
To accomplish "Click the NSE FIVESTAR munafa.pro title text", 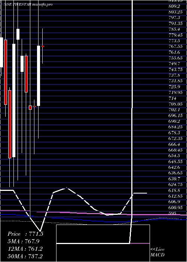I will [x=28, y=4].
